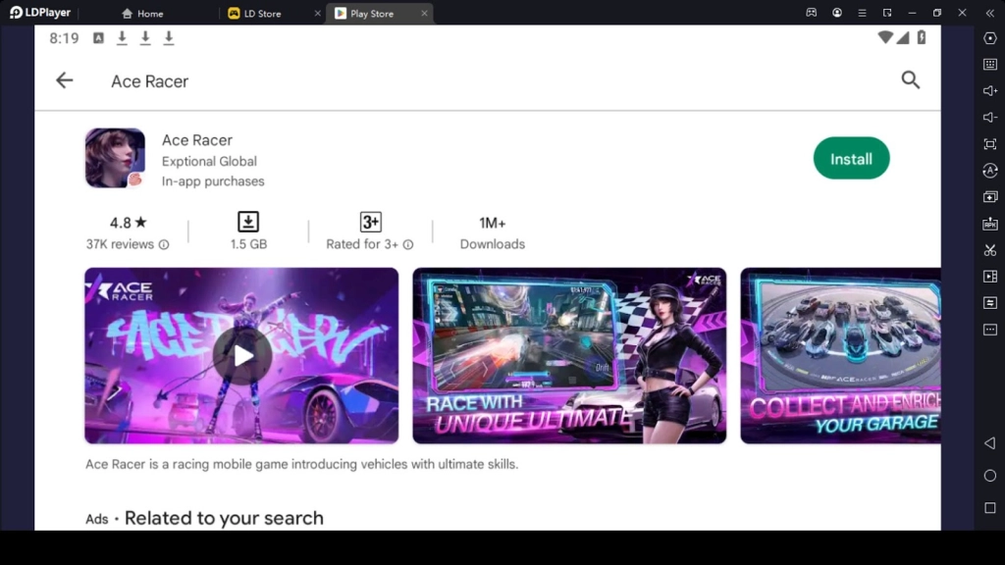This screenshot has height=565, width=1005.
Task: Open LDPlayer settings from the sidebar
Action: tap(990, 38)
